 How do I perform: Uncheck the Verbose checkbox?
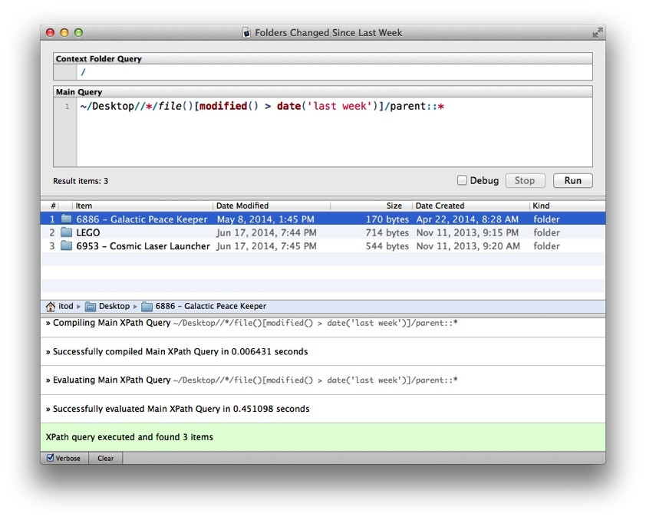50,458
